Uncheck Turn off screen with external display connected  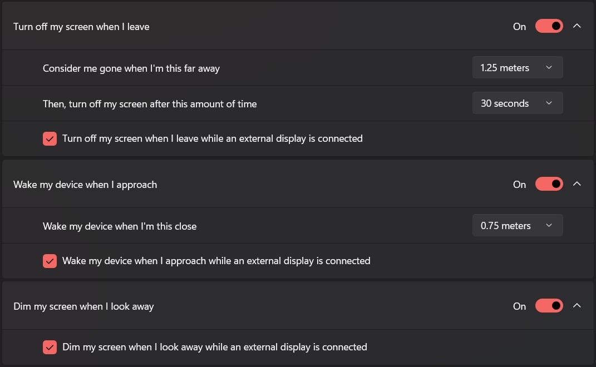[x=50, y=138]
